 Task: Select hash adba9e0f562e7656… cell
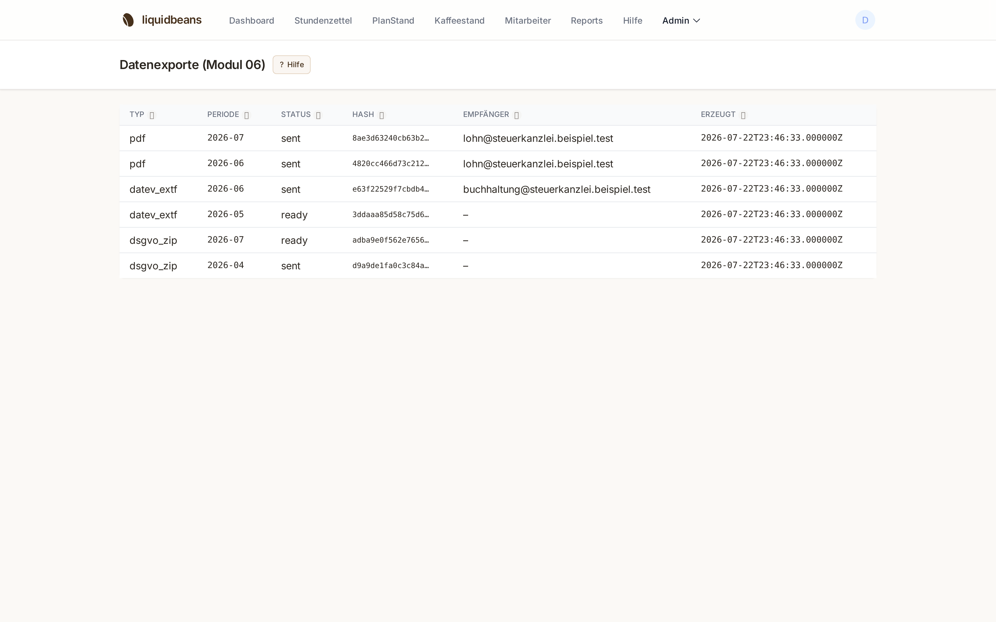pyautogui.click(x=391, y=240)
